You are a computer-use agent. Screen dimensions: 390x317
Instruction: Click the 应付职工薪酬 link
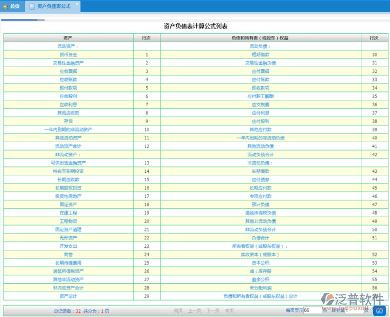click(260, 96)
